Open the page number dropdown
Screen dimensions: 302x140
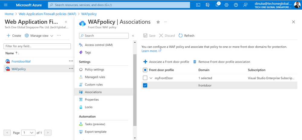[28, 132]
